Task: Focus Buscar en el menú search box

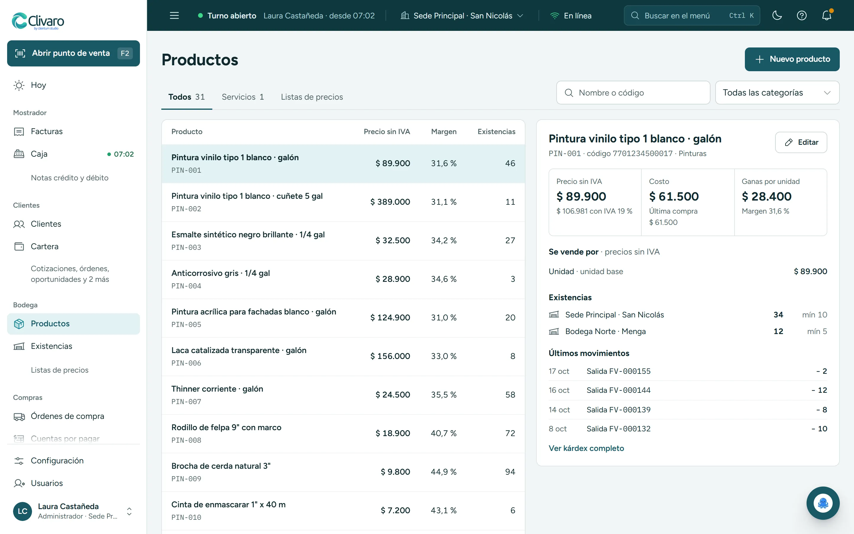Action: (692, 15)
